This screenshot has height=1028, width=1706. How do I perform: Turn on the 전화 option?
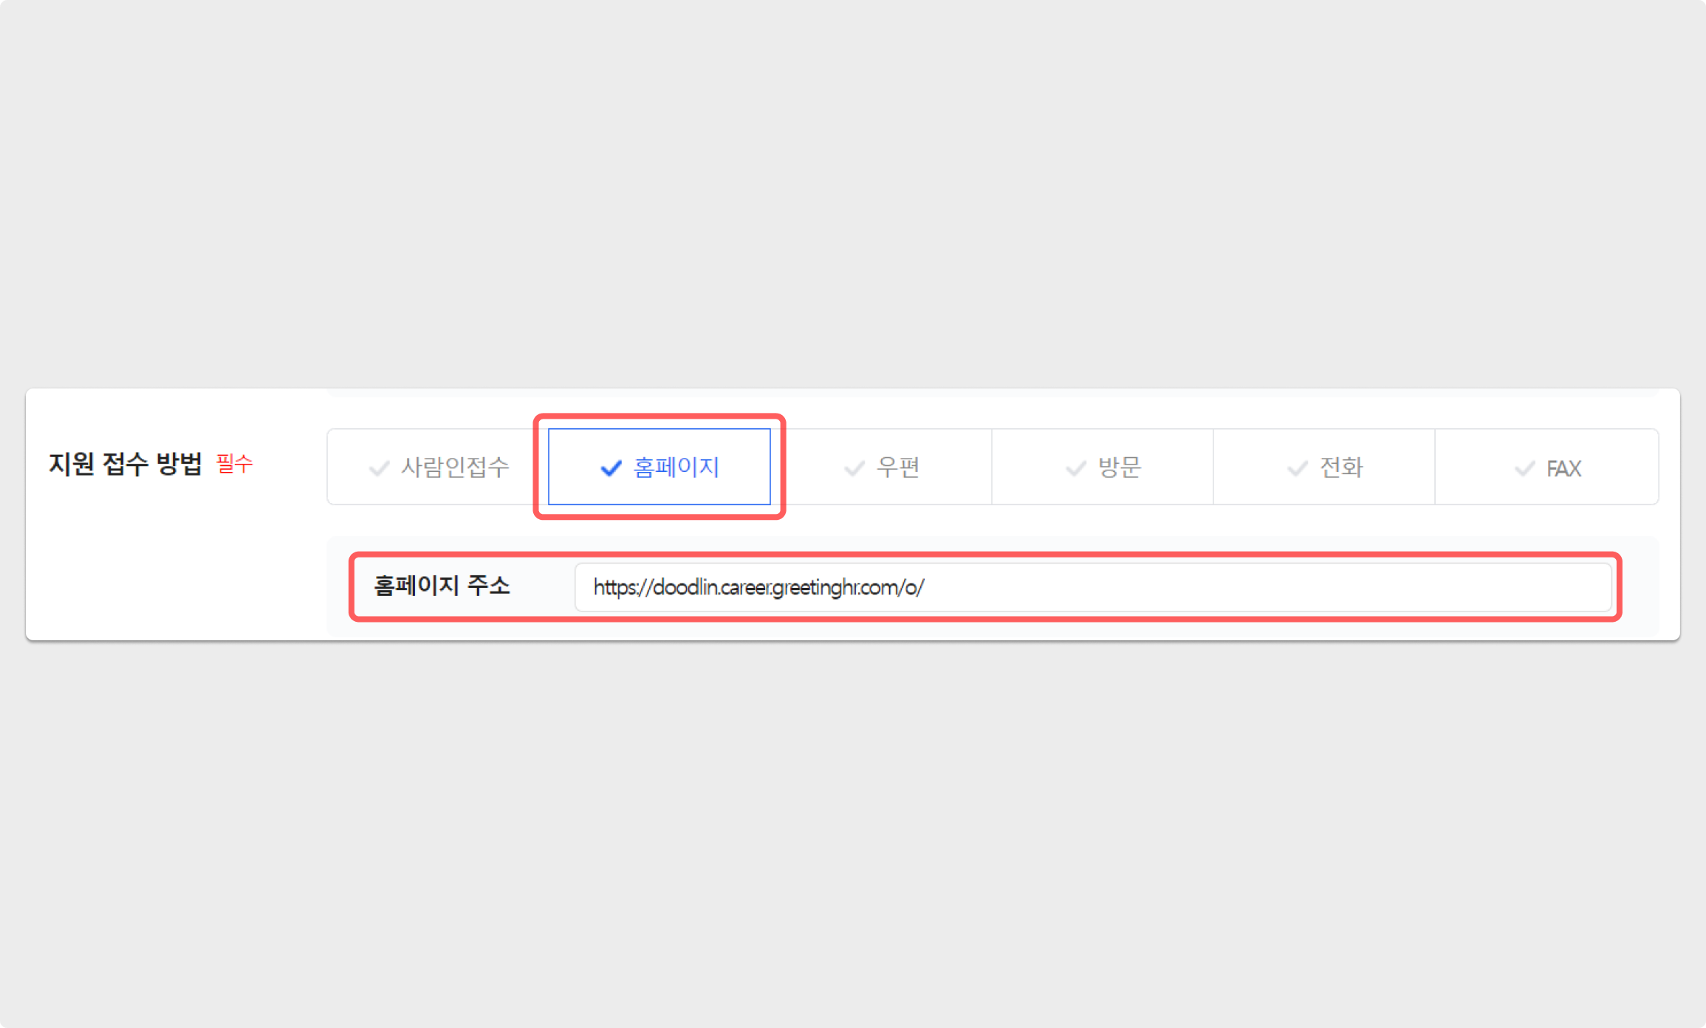[x=1340, y=467]
